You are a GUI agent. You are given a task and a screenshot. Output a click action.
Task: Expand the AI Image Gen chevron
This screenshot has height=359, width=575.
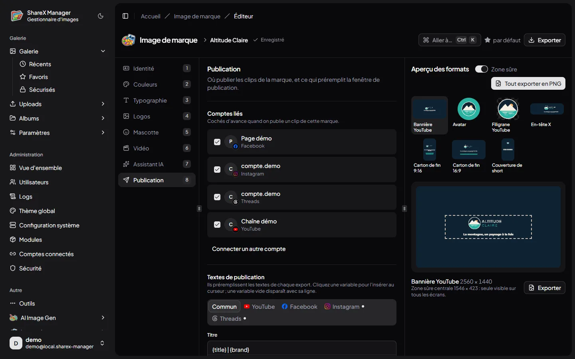pyautogui.click(x=103, y=318)
